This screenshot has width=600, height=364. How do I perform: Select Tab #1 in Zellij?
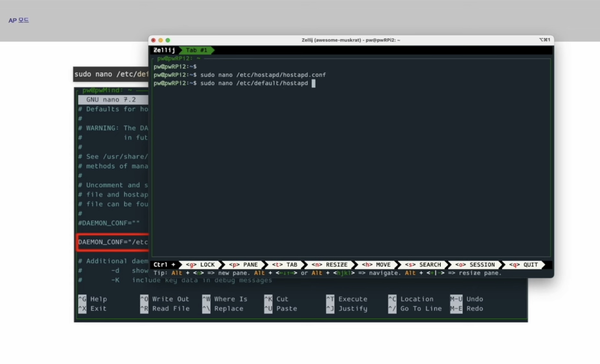196,50
